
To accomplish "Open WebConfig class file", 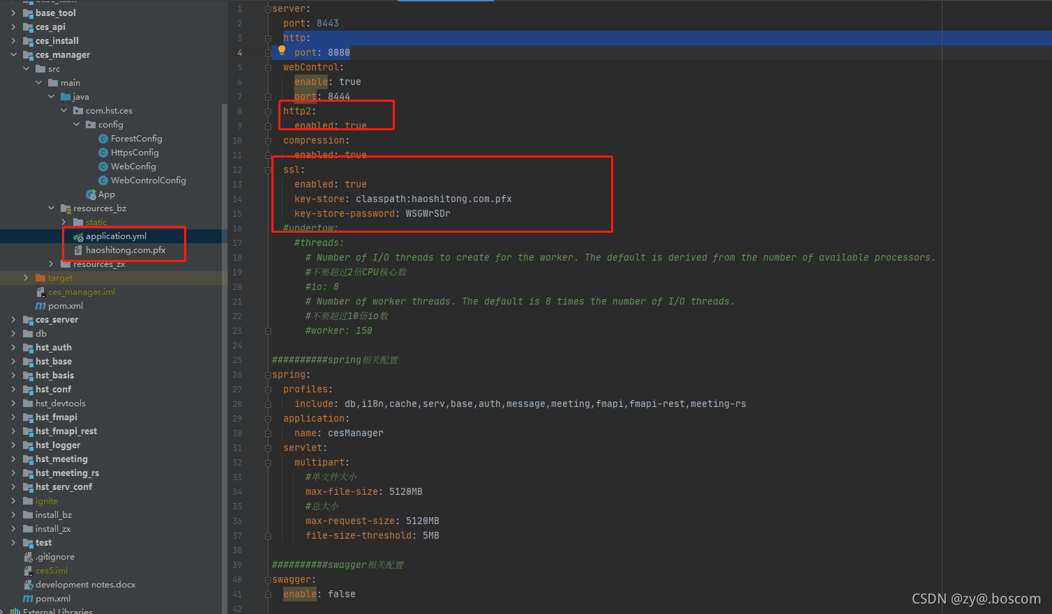I will [x=133, y=167].
